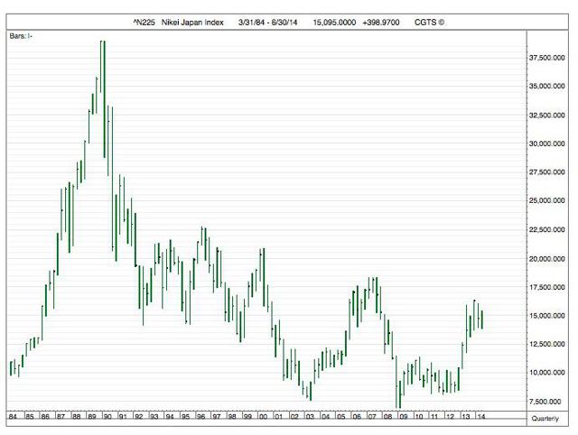Click the 95 year marker on time axis
Screen dimensions: 578x435
coord(185,417)
